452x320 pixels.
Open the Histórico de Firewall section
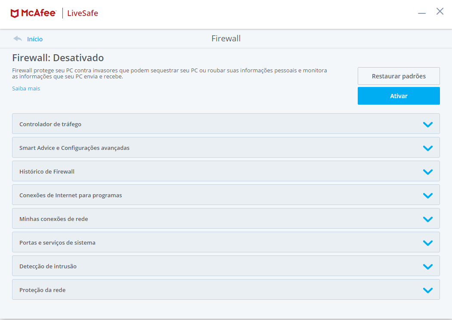click(226, 171)
